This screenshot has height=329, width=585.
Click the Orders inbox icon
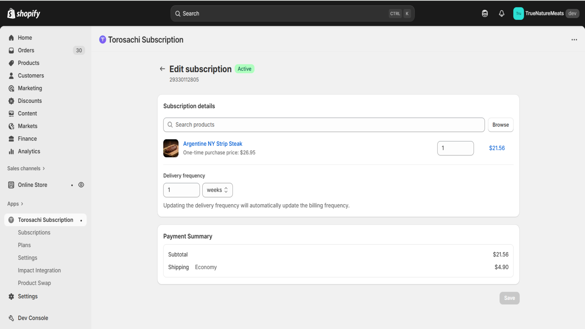tap(11, 50)
